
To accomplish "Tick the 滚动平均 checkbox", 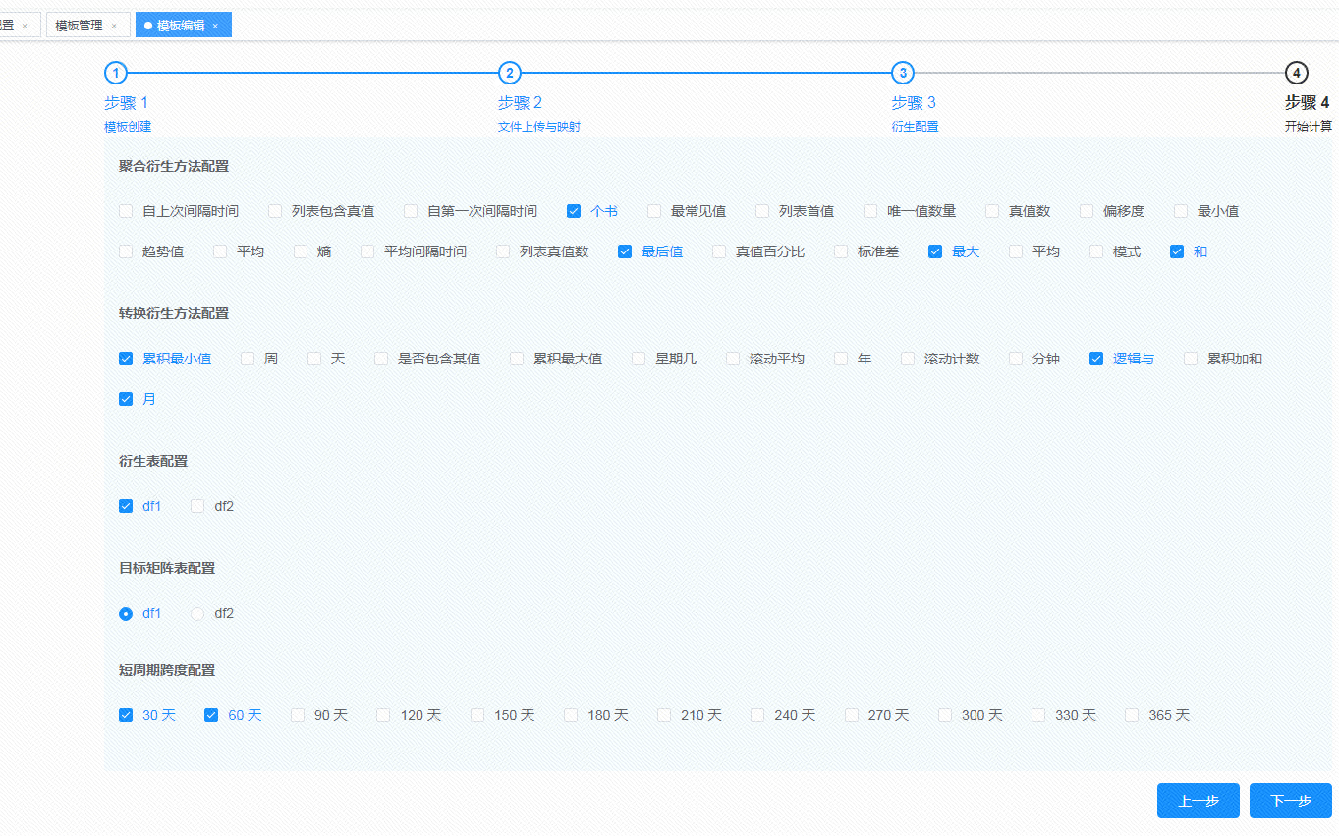I will 733,359.
